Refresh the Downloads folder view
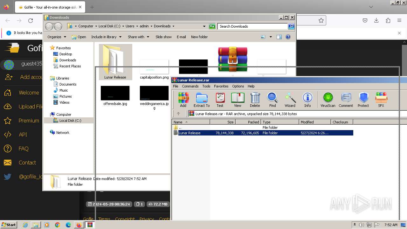The image size is (407, 229). pos(212,26)
